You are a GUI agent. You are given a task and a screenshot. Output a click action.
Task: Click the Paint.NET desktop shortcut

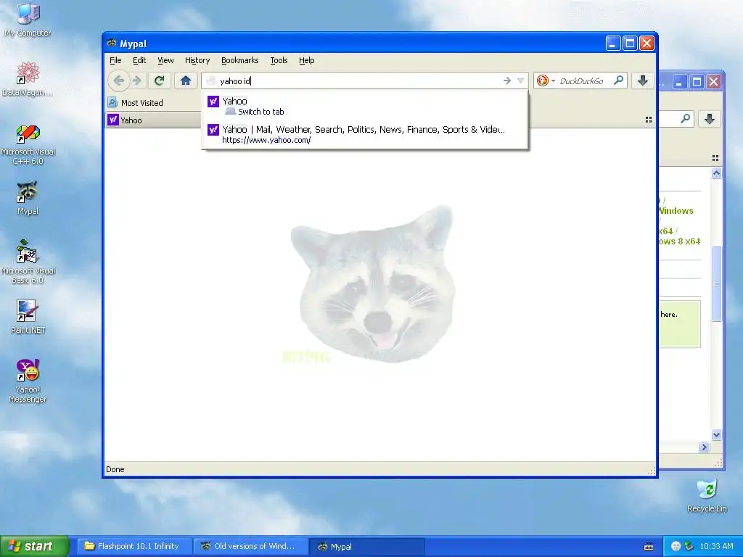(28, 316)
